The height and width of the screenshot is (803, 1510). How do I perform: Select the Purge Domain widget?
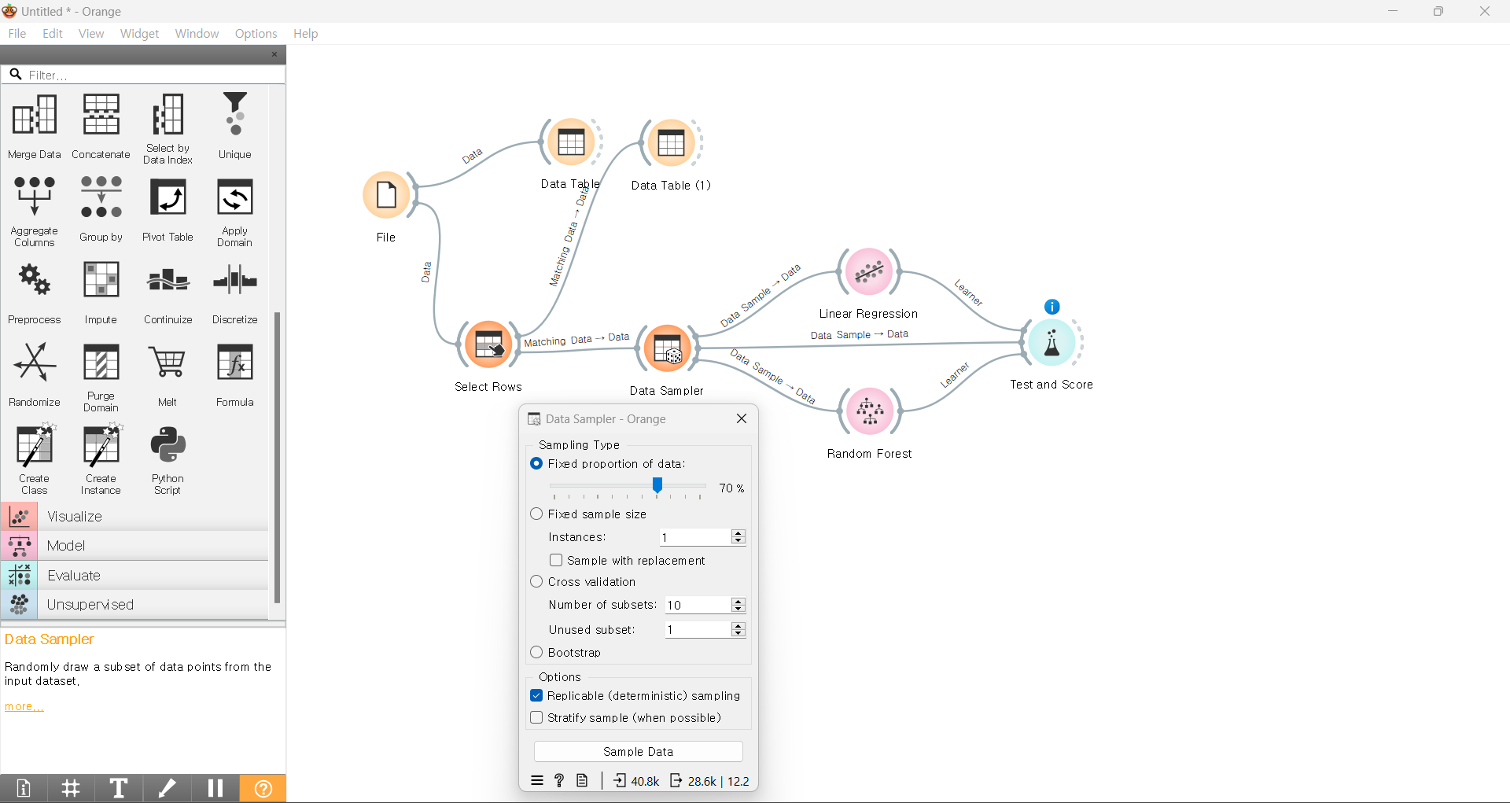101,376
